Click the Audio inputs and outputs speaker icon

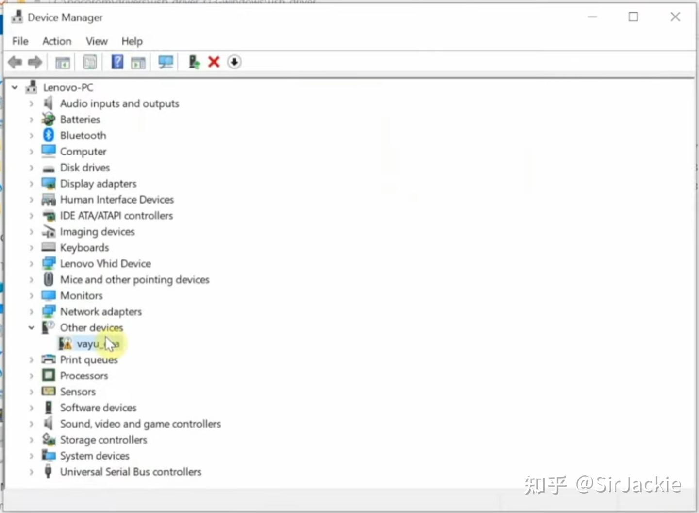click(x=48, y=103)
